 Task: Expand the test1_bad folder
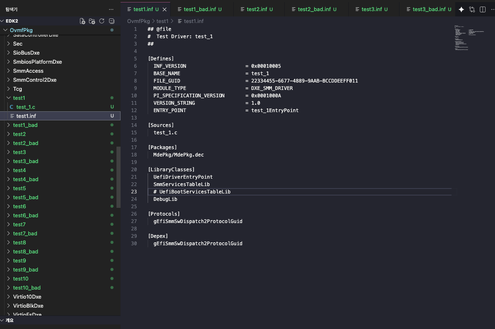[25, 125]
